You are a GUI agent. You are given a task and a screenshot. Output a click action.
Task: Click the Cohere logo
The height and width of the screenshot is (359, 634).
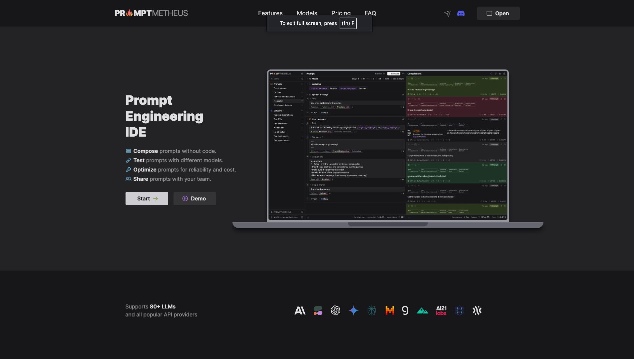coord(318,310)
